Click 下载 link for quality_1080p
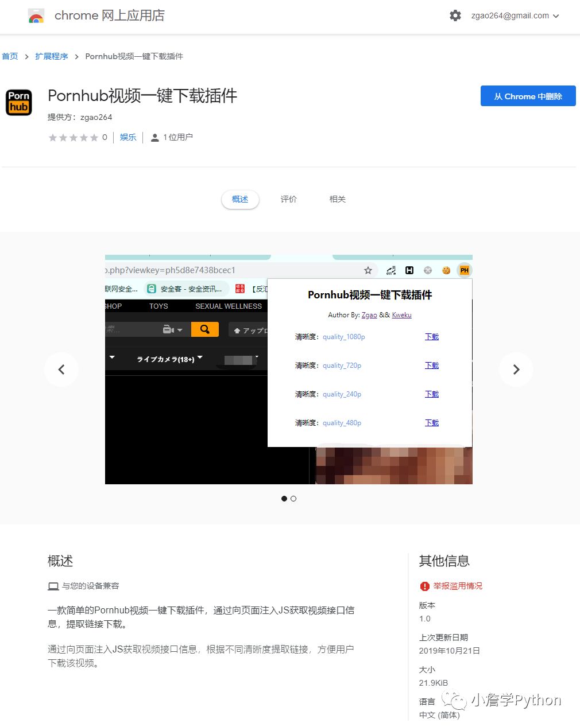The width and height of the screenshot is (580, 727). tap(432, 337)
